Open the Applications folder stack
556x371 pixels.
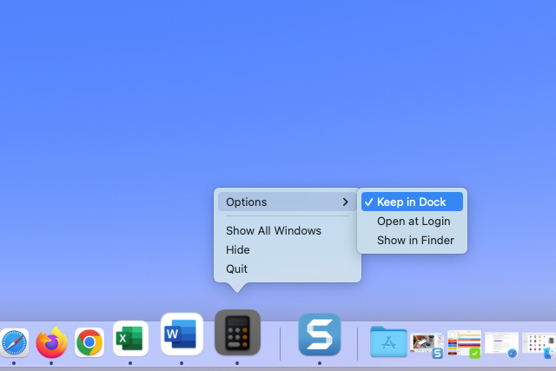[x=388, y=341]
